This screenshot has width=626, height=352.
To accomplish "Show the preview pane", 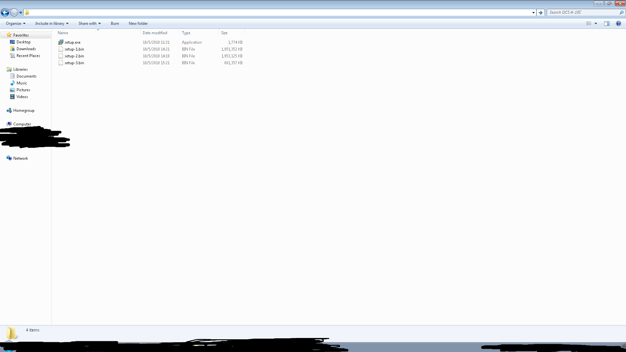I will pyautogui.click(x=607, y=23).
